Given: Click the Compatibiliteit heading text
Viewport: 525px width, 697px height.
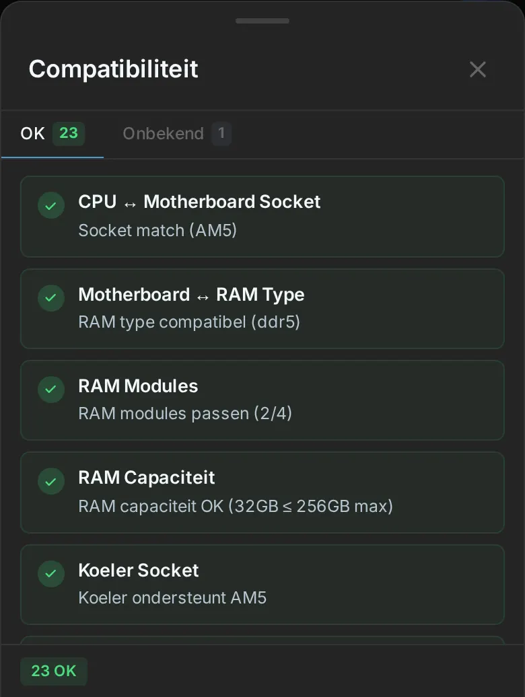Looking at the screenshot, I should [113, 69].
